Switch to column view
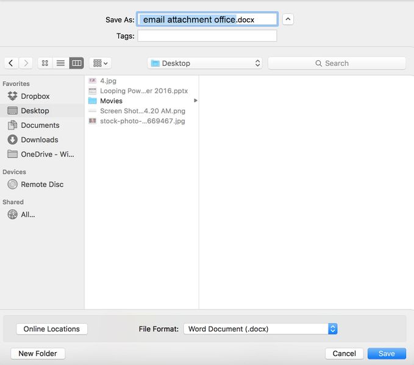 click(x=76, y=63)
